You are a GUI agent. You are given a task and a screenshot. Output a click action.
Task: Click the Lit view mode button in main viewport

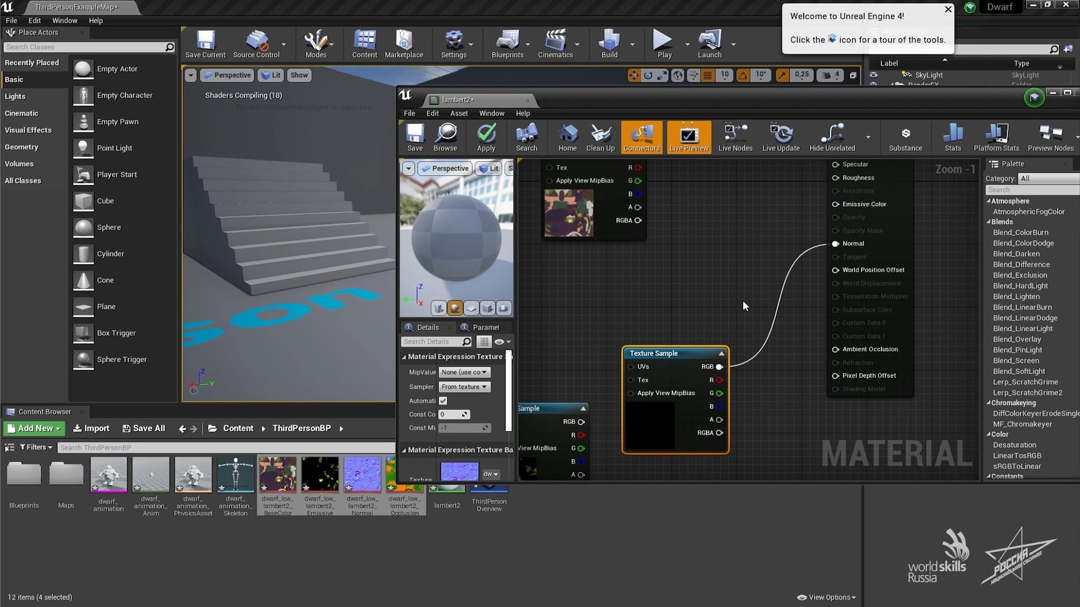click(x=271, y=75)
